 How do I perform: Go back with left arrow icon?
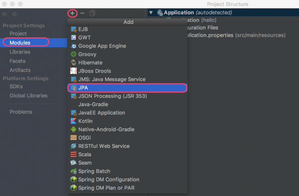4,14
